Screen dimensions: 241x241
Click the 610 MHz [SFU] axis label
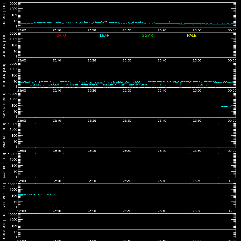click(x=4, y=75)
